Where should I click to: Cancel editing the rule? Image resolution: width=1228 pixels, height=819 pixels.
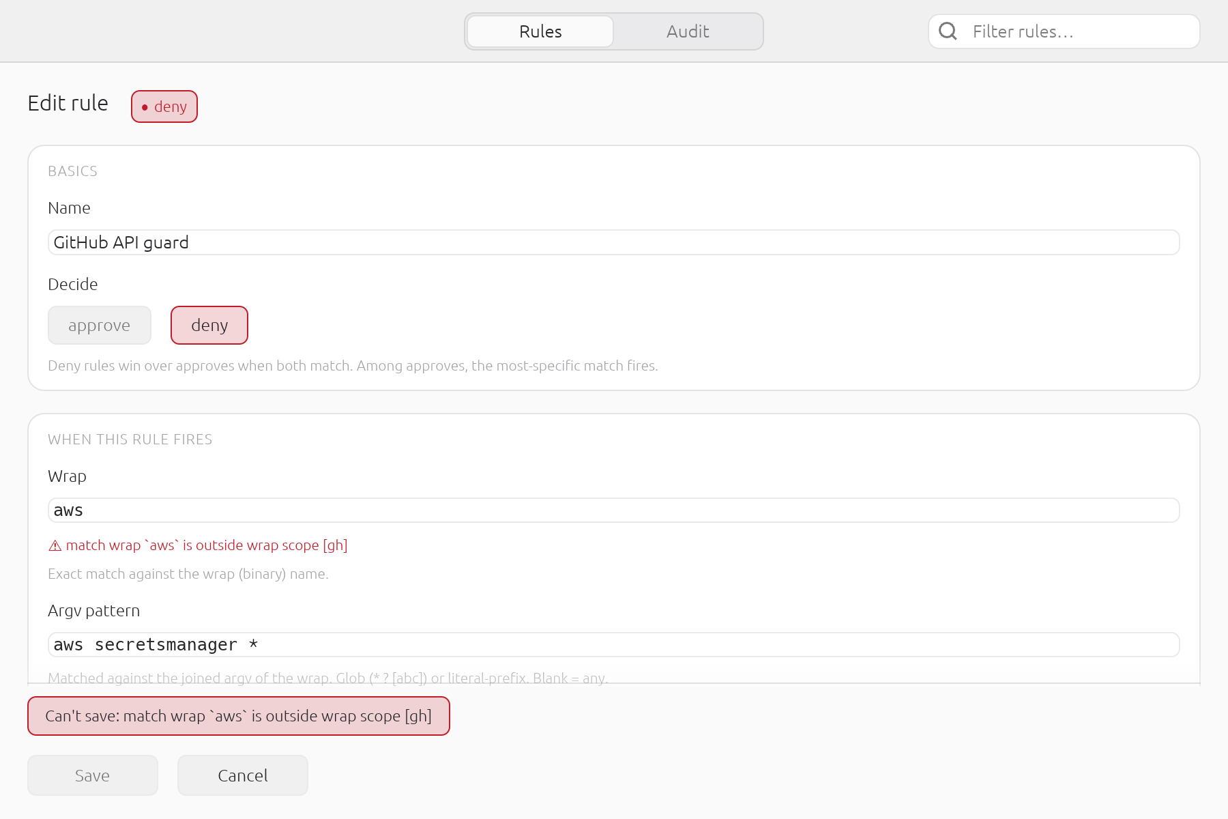pos(243,775)
